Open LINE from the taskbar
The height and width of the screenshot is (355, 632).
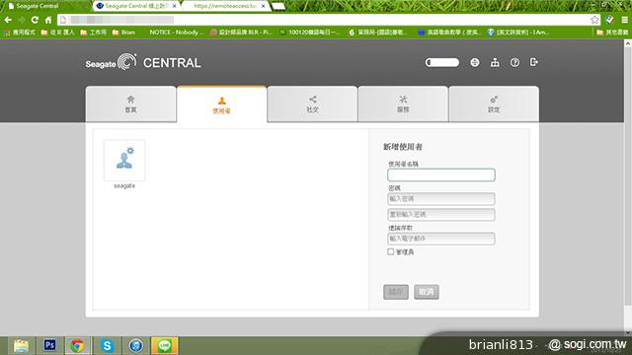click(x=165, y=346)
